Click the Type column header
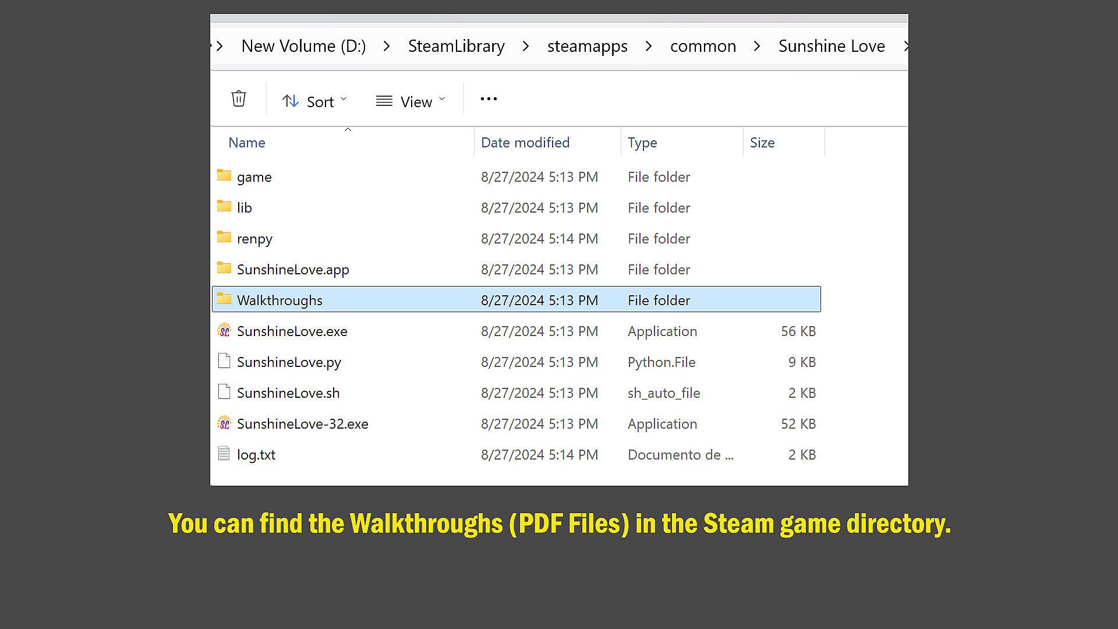Screen dimensions: 1118x629 [642, 143]
